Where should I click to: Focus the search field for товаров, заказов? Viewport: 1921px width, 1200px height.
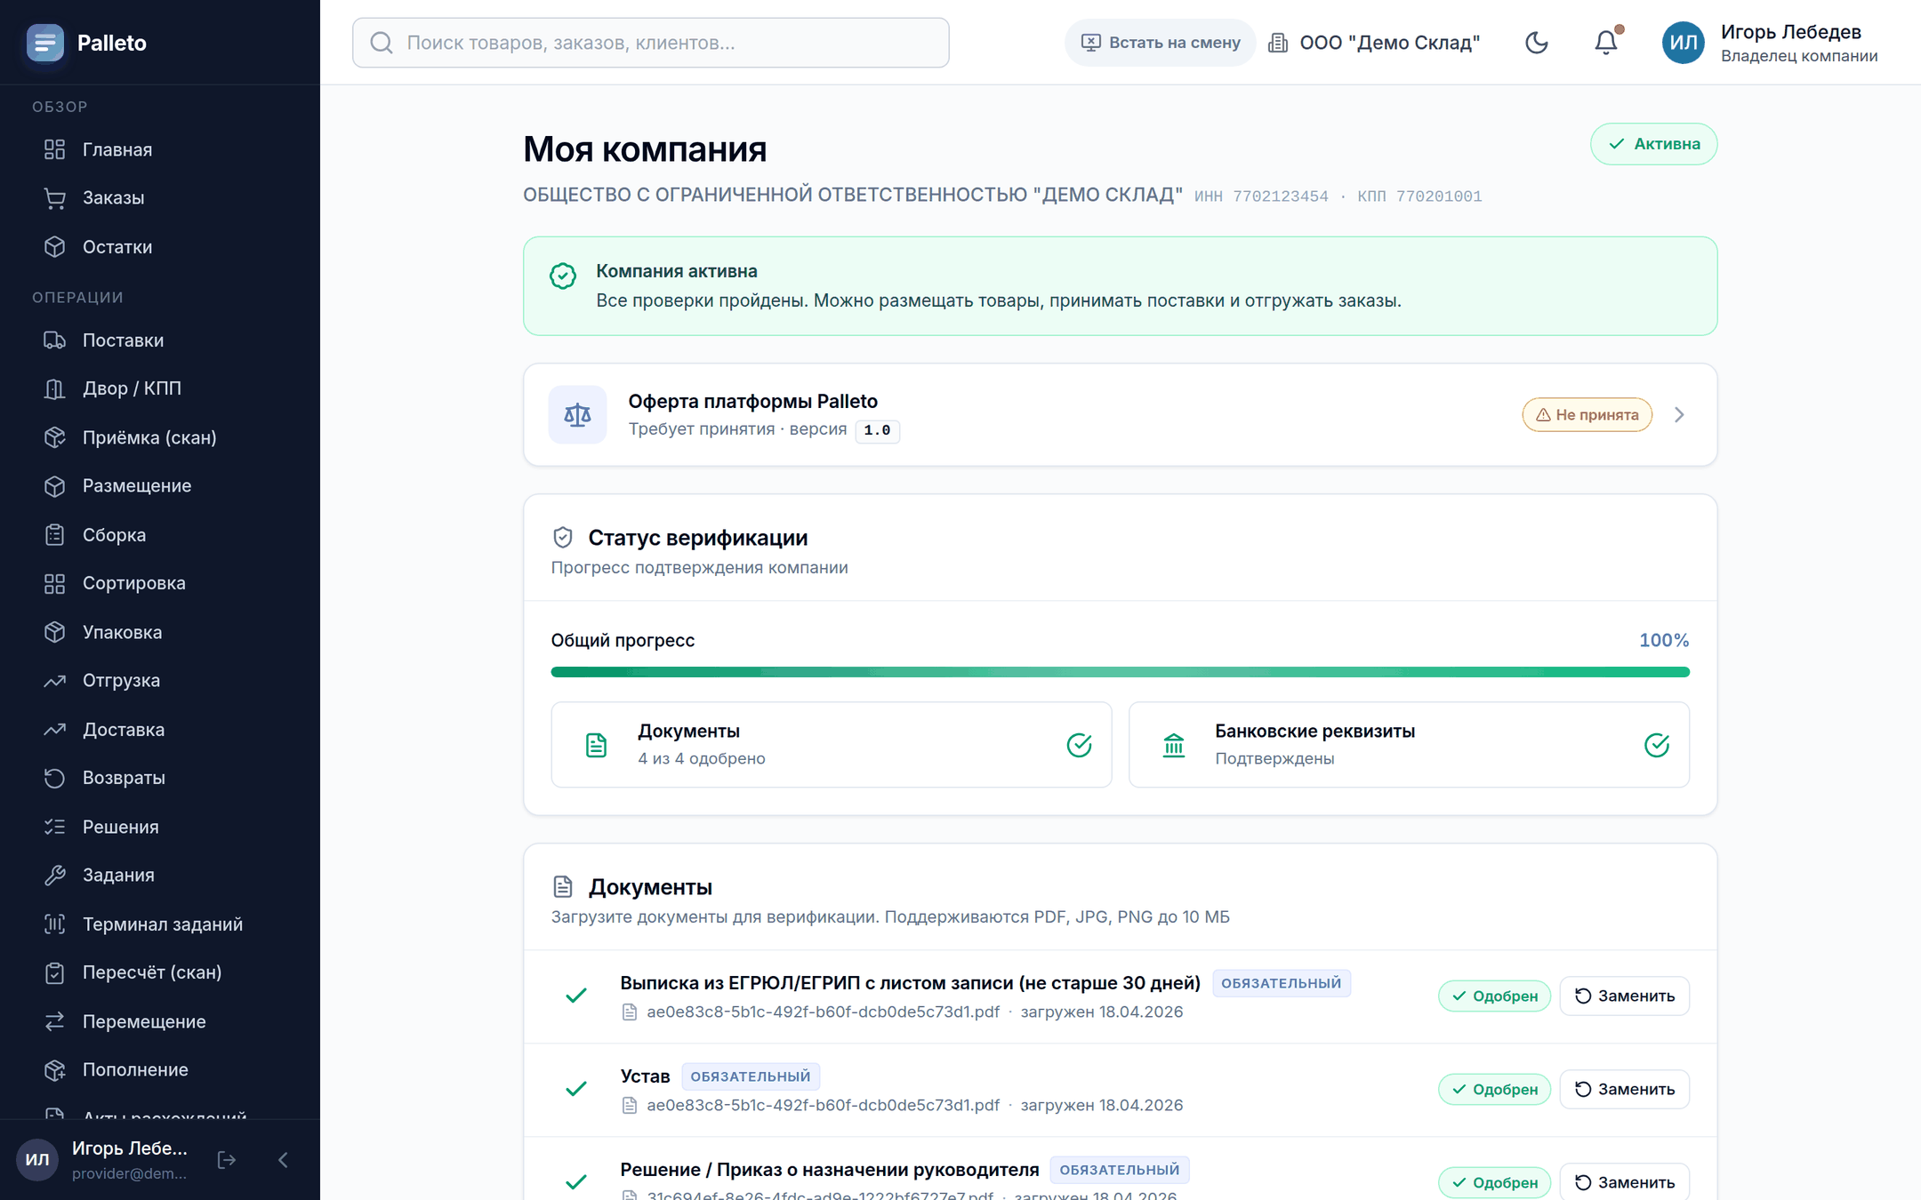point(651,43)
